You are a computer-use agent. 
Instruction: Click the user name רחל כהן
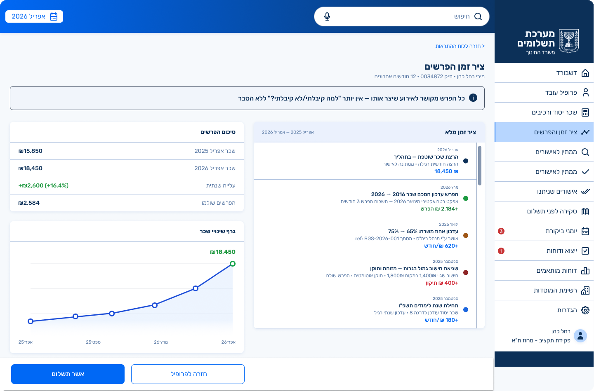(x=561, y=332)
